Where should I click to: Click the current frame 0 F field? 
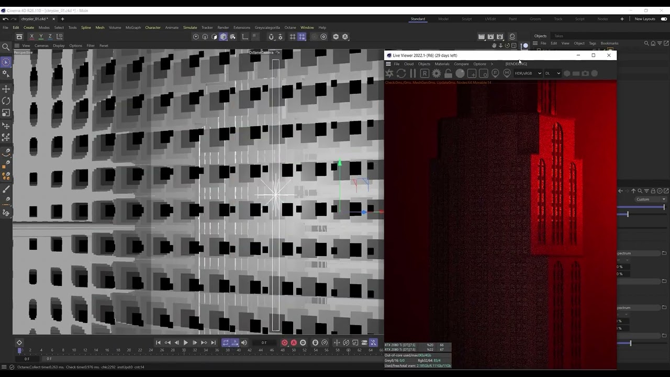[x=264, y=343]
